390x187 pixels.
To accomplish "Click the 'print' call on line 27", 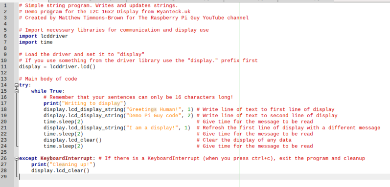I will [39, 165].
